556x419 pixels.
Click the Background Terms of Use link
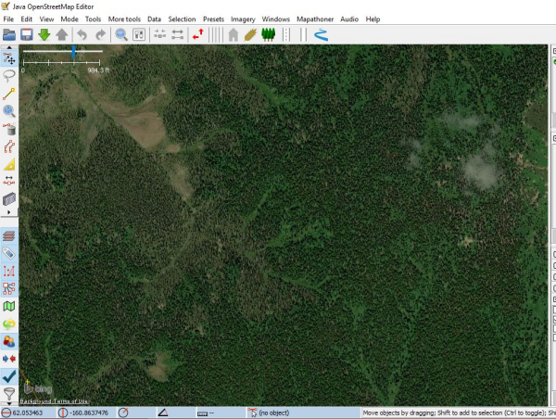click(54, 401)
